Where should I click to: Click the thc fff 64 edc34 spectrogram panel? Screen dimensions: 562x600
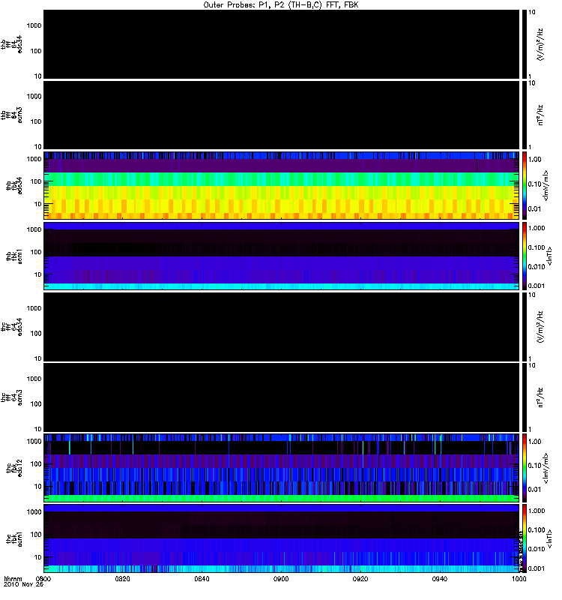click(281, 327)
